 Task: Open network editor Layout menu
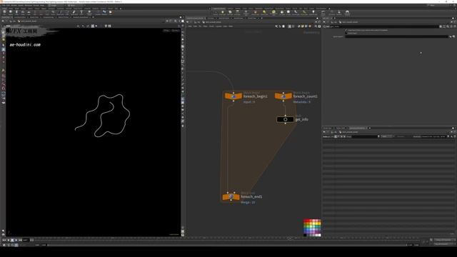[219, 26]
